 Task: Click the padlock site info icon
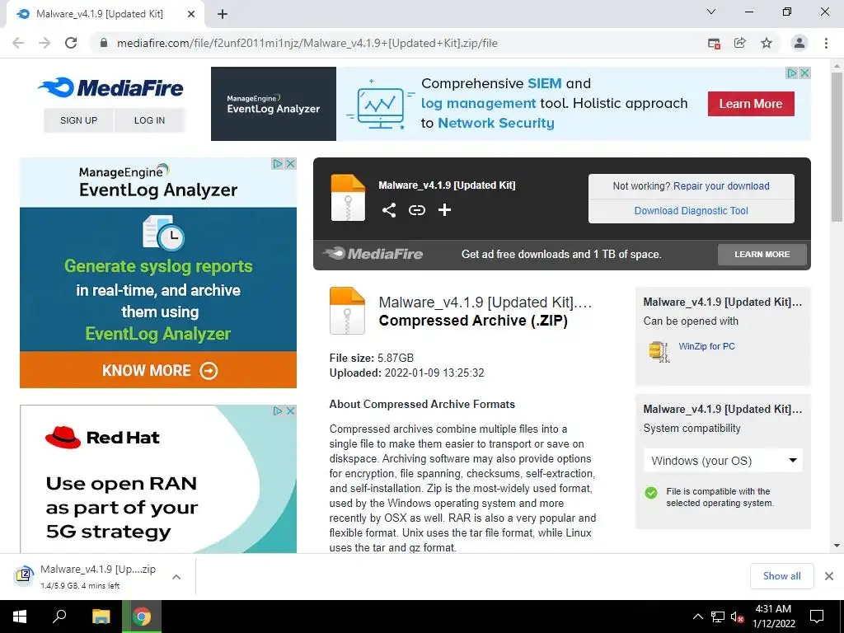click(104, 43)
